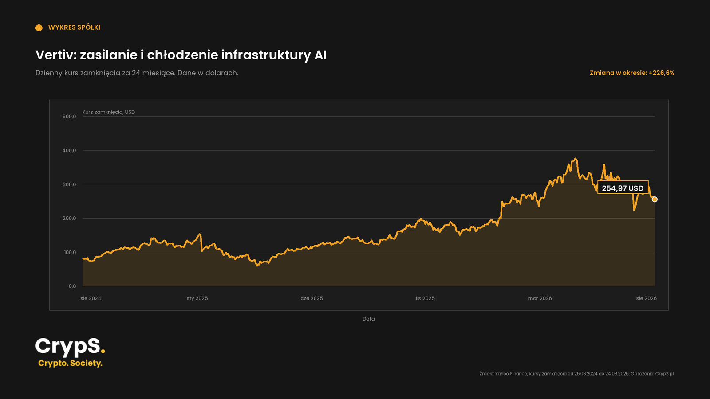710x399 pixels.
Task: Click the Yahoo Finance source footnote
Action: (577, 374)
